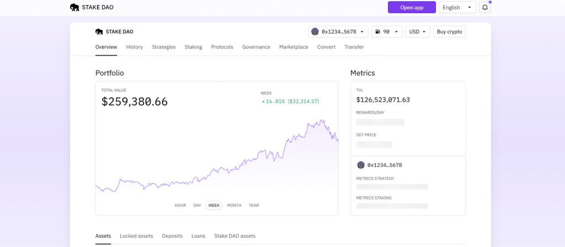
Task: Click the notification bell icon
Action: pyautogui.click(x=484, y=8)
